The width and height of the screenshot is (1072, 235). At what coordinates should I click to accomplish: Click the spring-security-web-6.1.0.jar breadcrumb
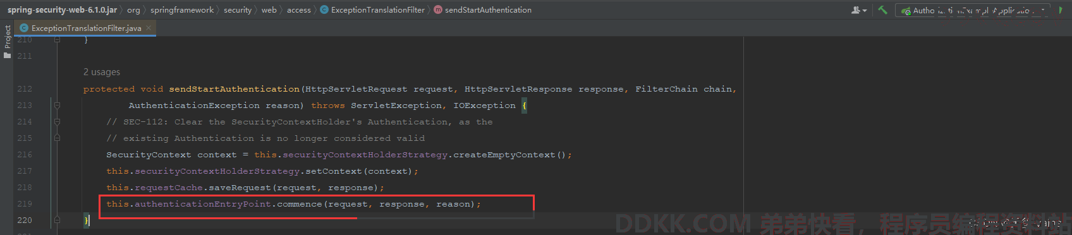coord(62,9)
